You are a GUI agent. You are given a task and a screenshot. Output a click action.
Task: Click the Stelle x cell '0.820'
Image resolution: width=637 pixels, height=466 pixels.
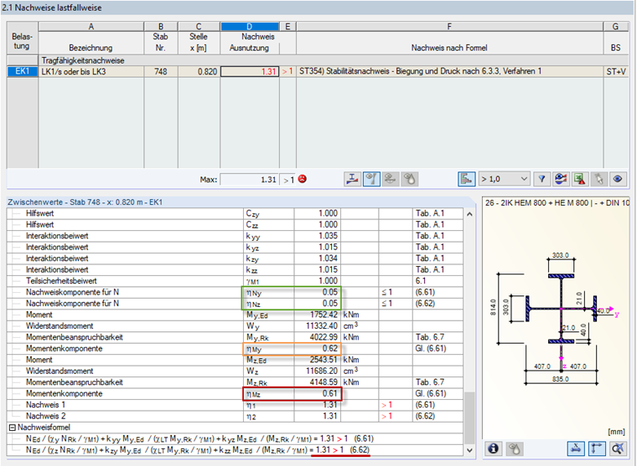199,71
